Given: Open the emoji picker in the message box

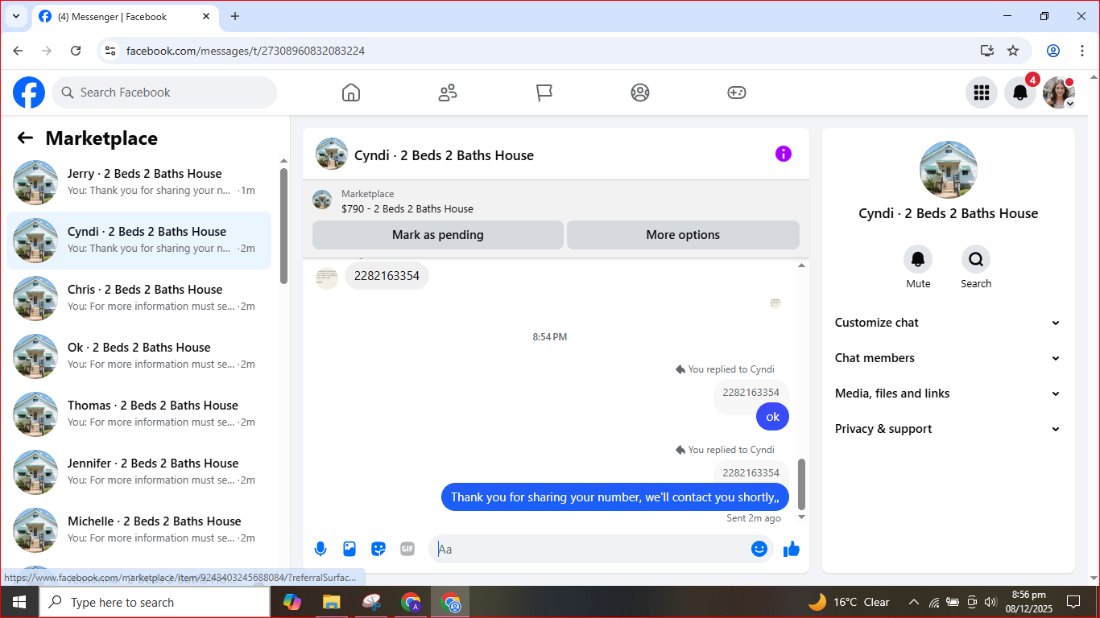Looking at the screenshot, I should coord(759,549).
